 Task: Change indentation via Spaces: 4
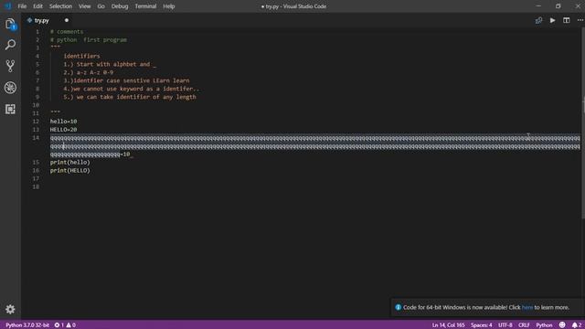(x=481, y=325)
